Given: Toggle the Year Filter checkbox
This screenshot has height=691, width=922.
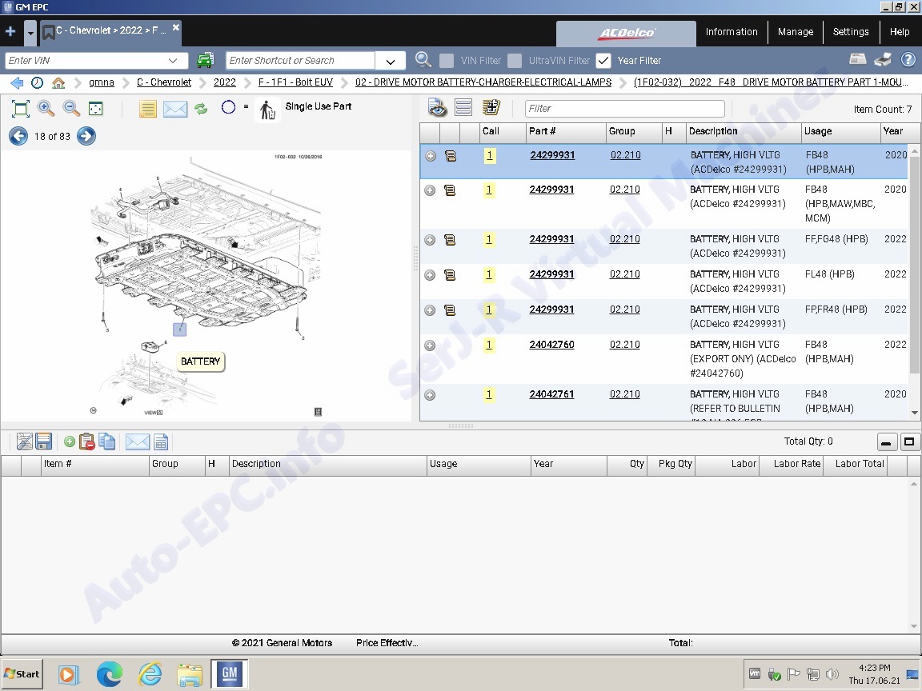Looking at the screenshot, I should click(x=603, y=61).
